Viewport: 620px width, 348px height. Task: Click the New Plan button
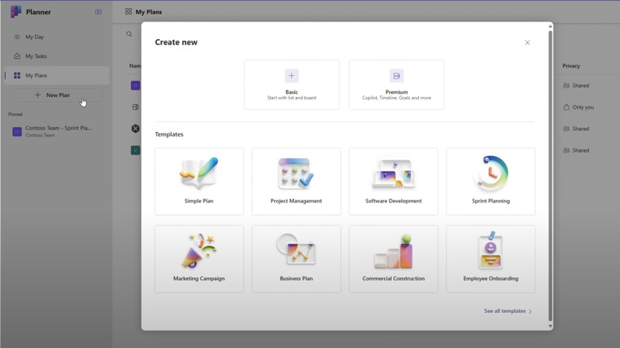[x=56, y=95]
